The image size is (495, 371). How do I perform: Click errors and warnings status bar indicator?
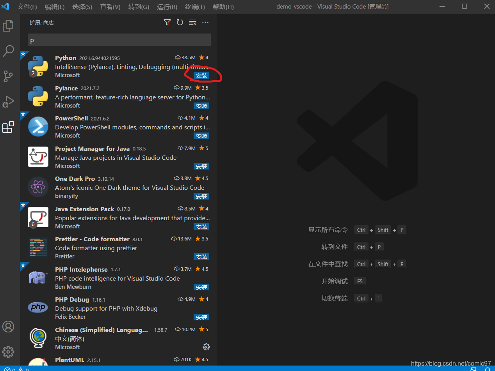16,369
